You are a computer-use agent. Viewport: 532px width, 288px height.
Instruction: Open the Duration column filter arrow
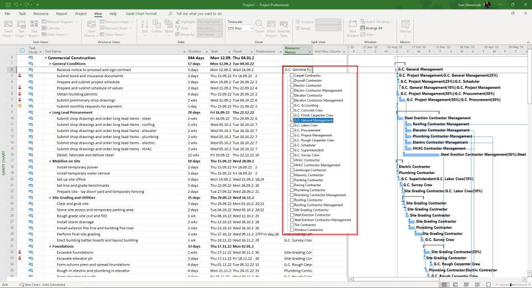click(207, 52)
